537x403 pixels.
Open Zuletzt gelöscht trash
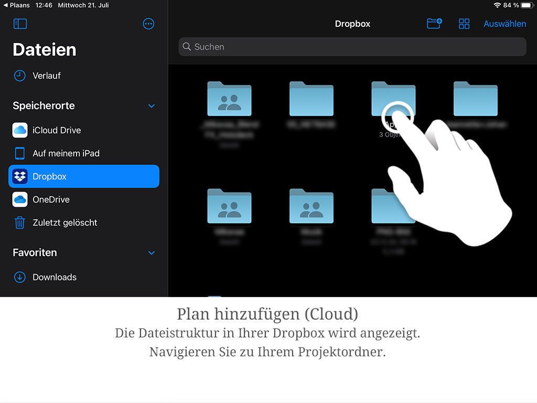pyautogui.click(x=83, y=222)
